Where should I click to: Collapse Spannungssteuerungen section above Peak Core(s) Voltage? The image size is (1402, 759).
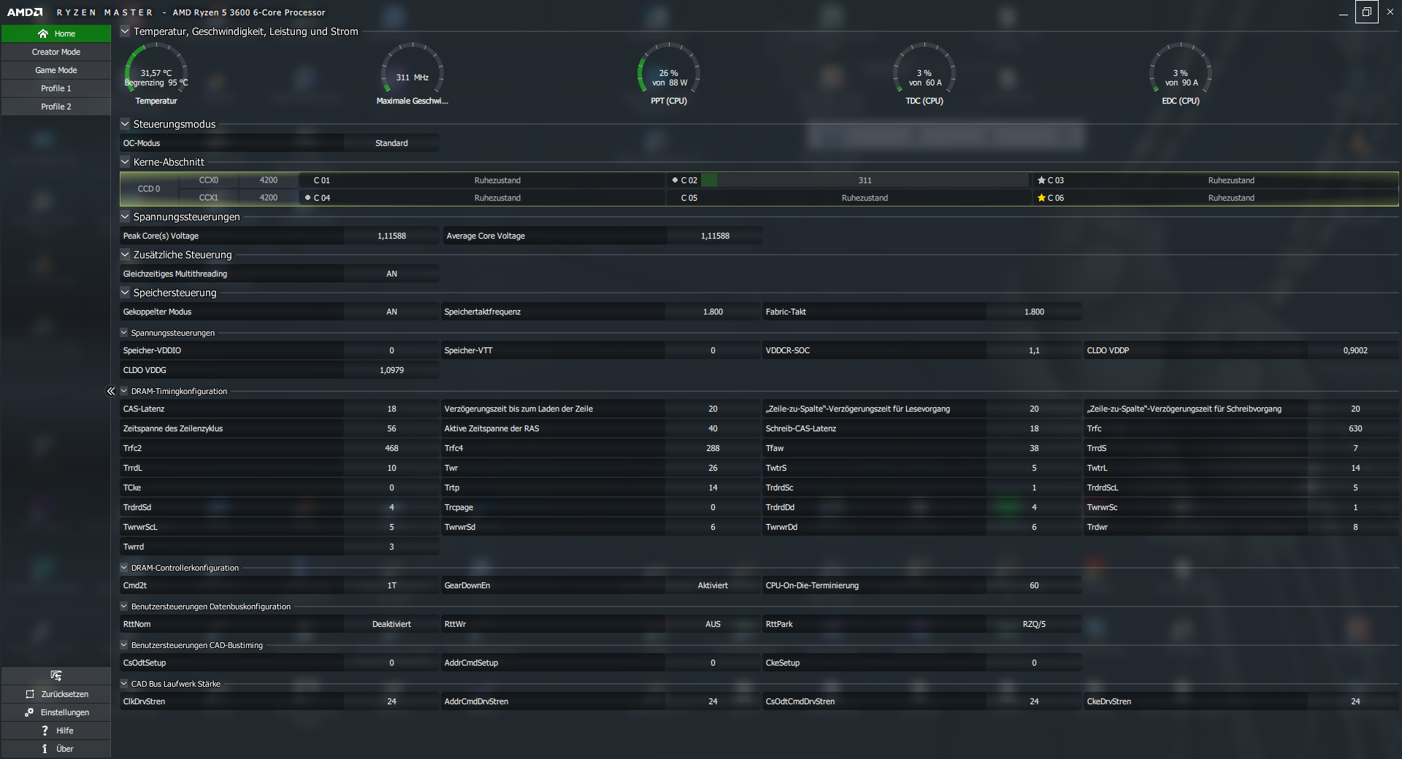coord(125,217)
